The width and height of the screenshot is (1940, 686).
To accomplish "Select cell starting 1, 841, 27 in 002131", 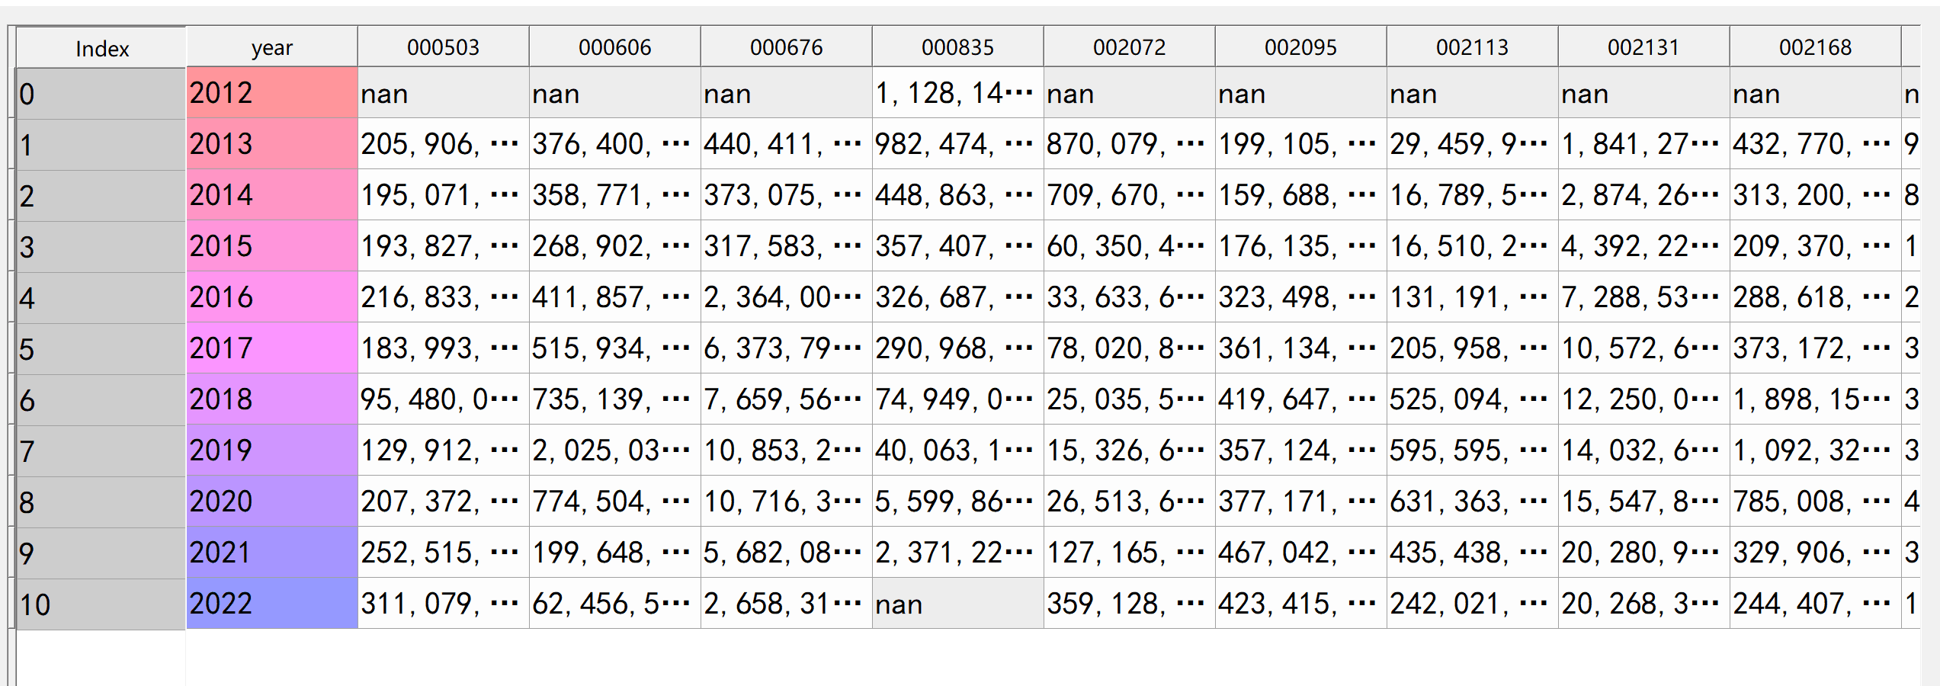I will (1644, 144).
